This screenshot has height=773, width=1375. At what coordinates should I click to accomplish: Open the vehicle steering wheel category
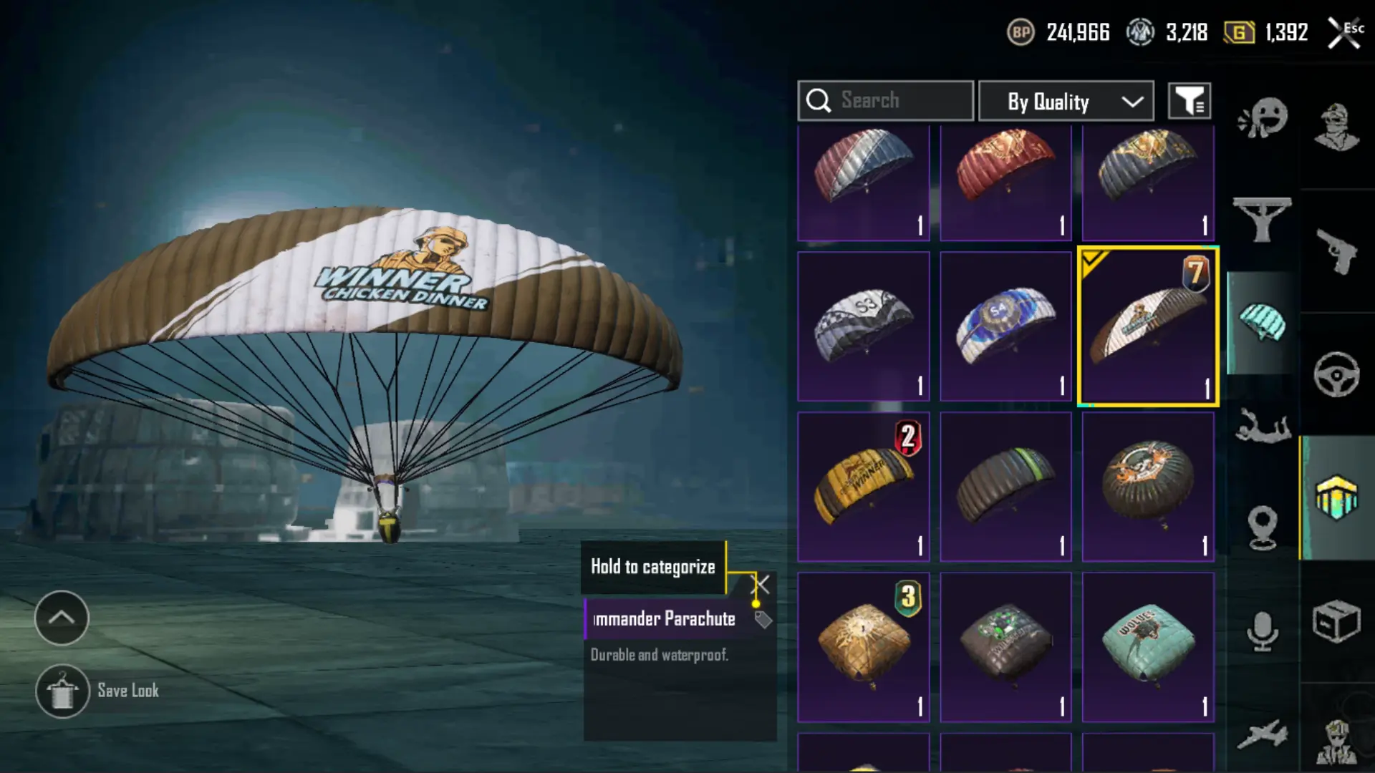1336,374
